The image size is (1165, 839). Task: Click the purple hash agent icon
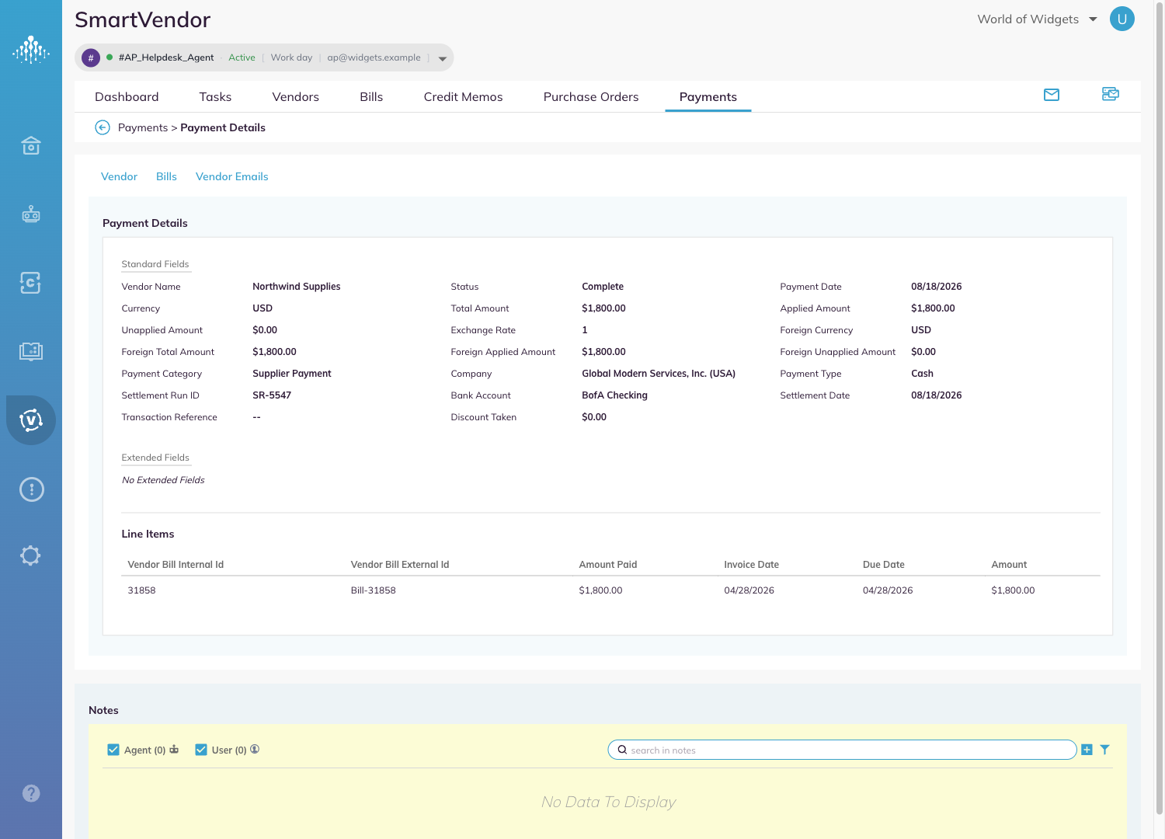[x=91, y=57]
